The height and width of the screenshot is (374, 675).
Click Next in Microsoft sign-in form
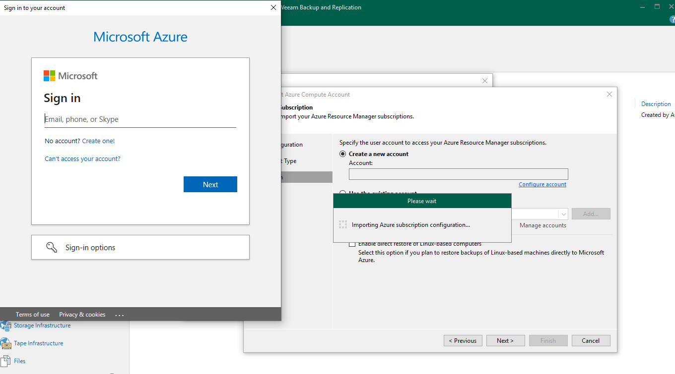coord(210,184)
